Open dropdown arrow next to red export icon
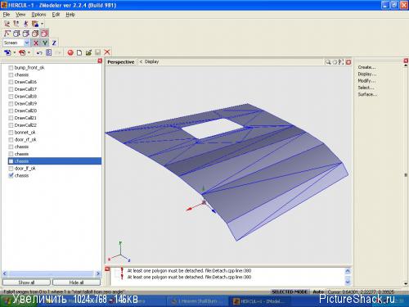The image size is (409, 307). tap(29, 52)
